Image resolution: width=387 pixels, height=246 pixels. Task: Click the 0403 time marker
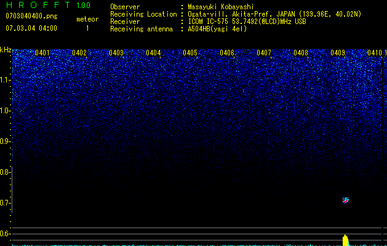click(x=116, y=53)
